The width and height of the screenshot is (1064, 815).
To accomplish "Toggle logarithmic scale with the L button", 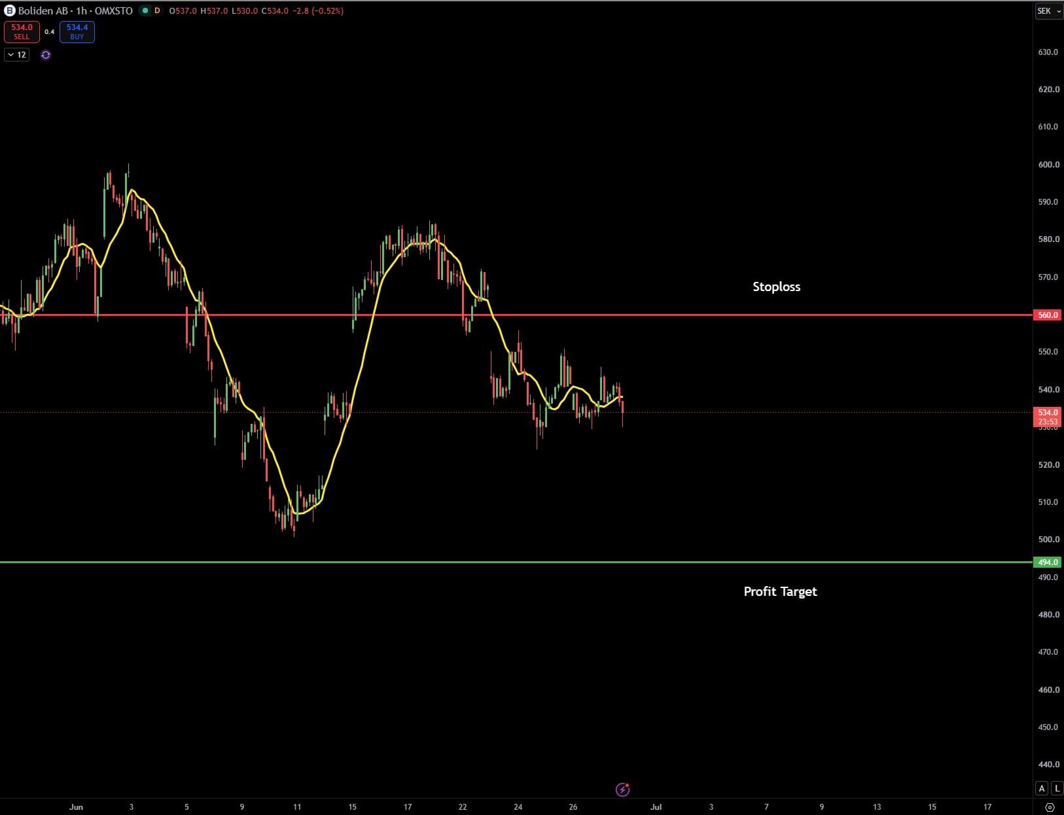I will 1056,788.
